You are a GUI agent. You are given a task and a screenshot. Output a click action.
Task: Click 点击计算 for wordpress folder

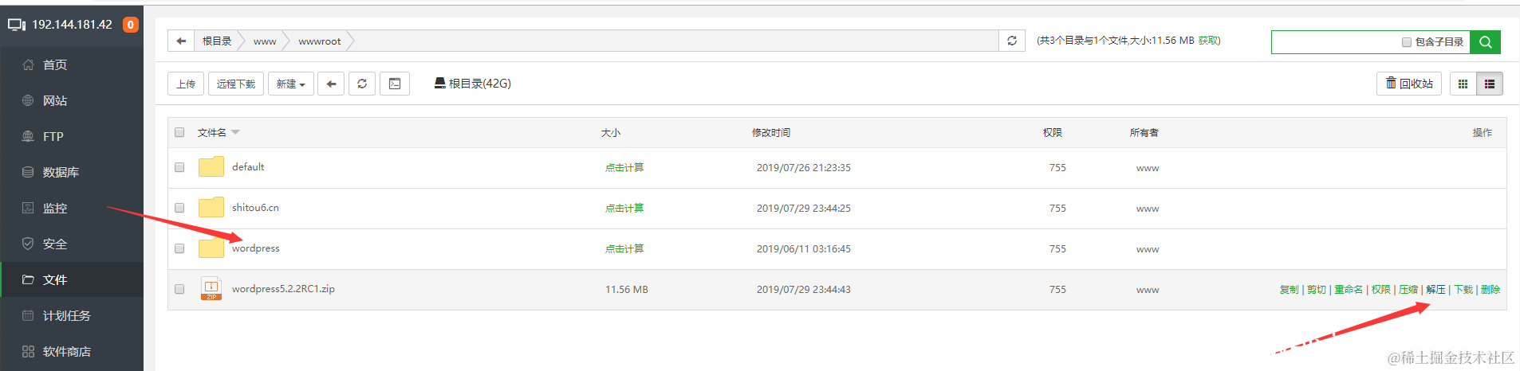click(624, 248)
